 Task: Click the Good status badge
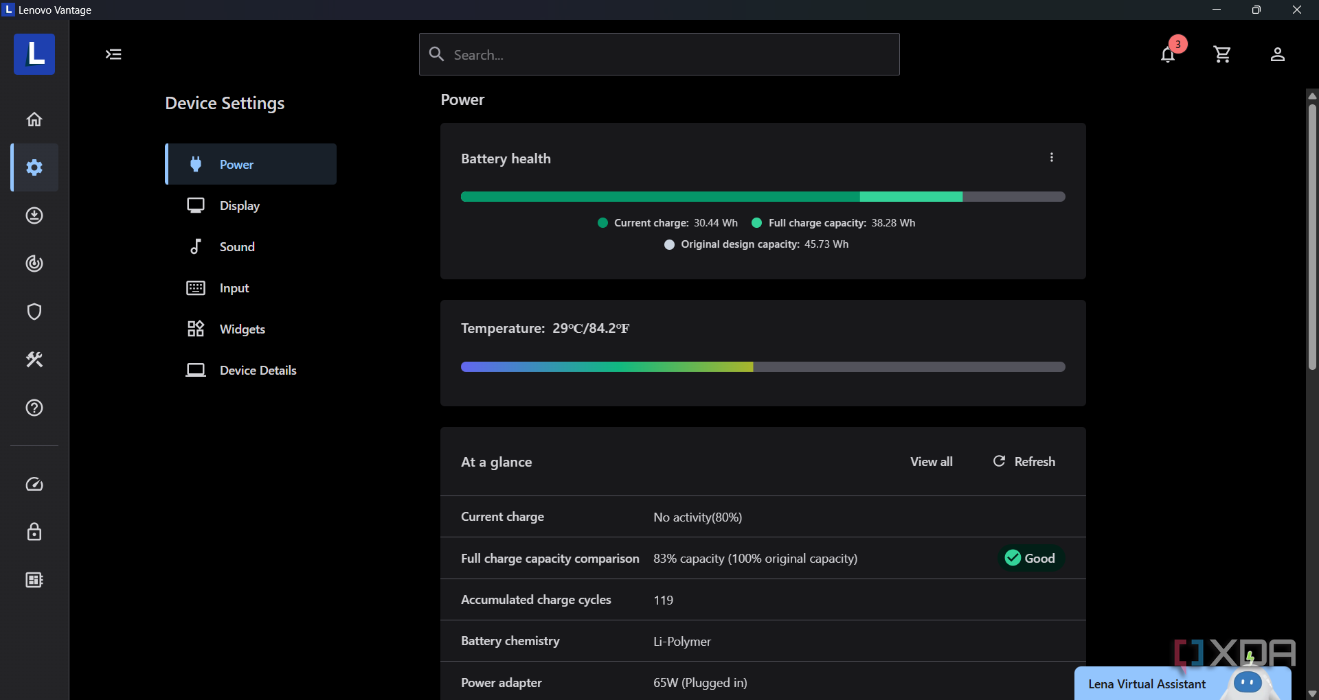click(x=1030, y=558)
